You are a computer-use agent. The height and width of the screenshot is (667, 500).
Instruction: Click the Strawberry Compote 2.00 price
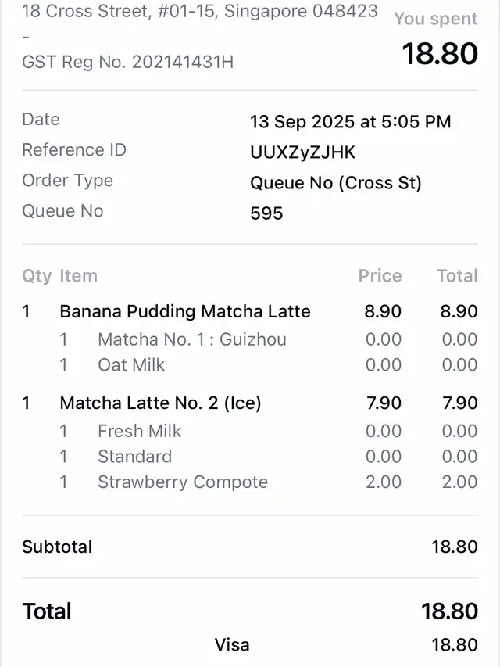tap(383, 482)
